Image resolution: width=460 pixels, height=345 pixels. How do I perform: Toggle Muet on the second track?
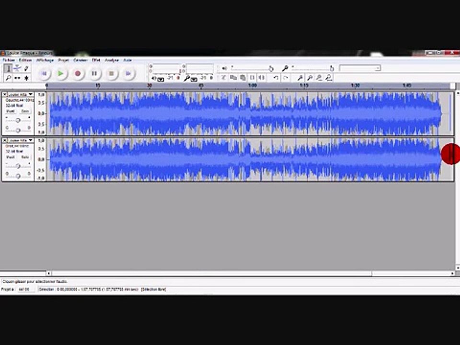point(10,157)
